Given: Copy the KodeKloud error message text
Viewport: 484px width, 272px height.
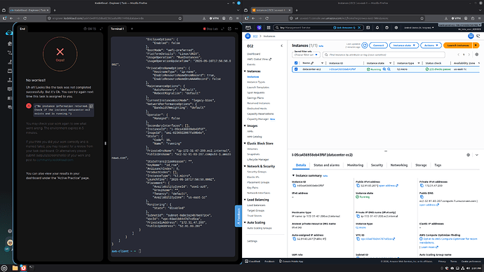Looking at the screenshot, I should (91, 106).
